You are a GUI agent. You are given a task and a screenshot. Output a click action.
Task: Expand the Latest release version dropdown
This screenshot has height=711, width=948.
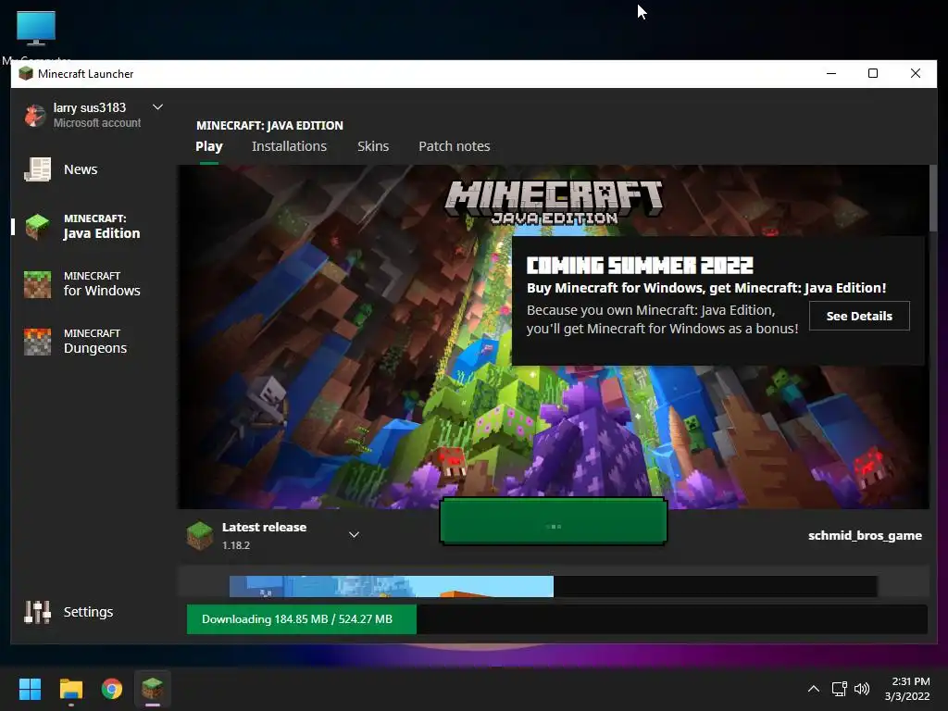[x=355, y=534]
